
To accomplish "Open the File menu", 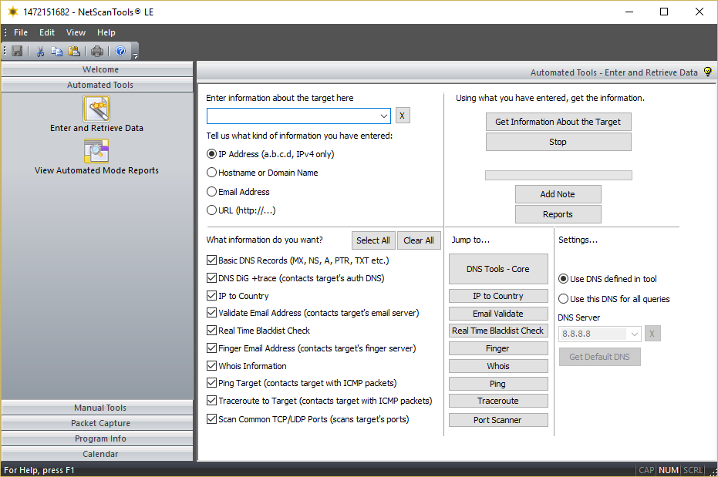I will [21, 32].
